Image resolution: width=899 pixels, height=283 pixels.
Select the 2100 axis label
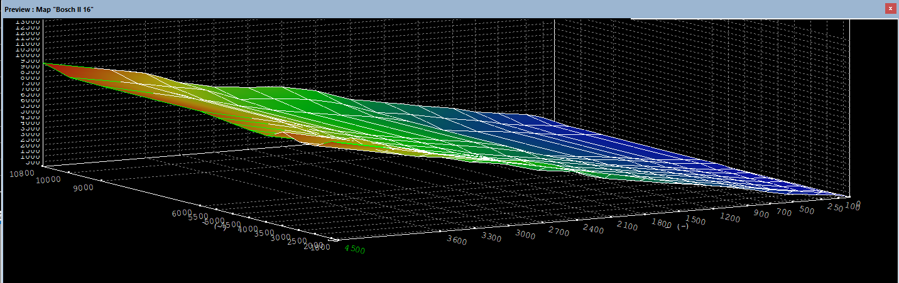coord(628,227)
